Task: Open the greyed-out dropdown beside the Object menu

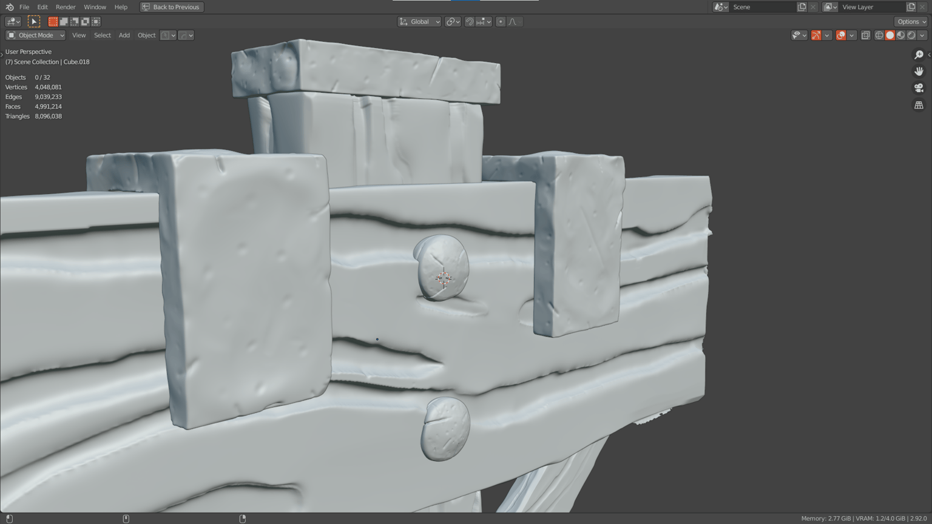Action: pos(168,35)
